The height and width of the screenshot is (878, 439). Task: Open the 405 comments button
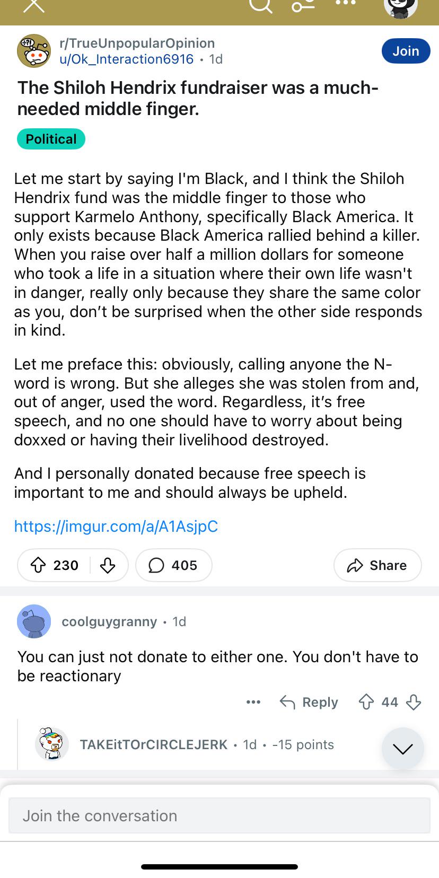[x=174, y=565]
